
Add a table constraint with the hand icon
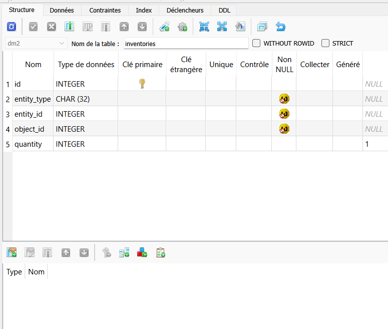click(x=12, y=252)
